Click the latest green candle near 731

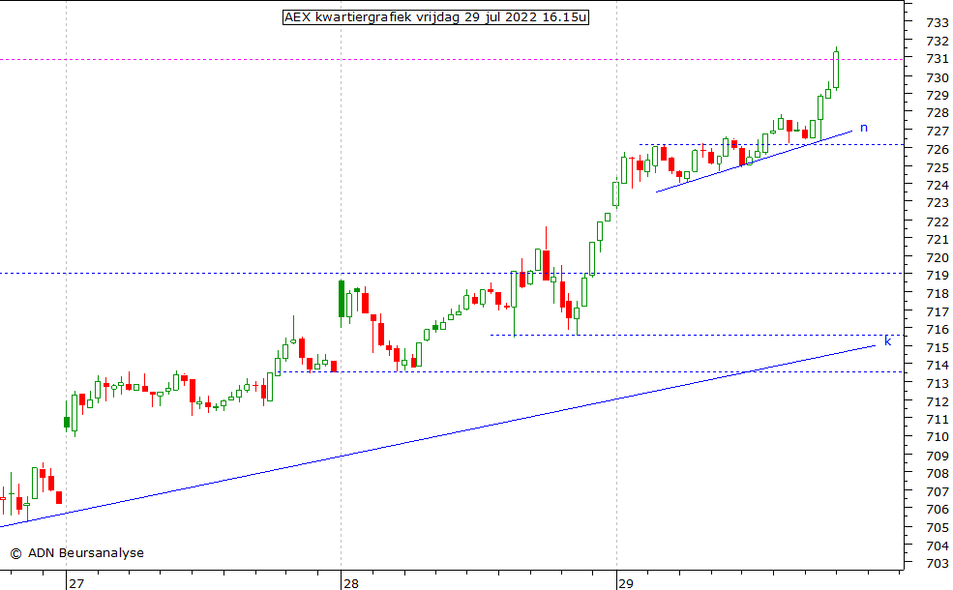click(x=836, y=70)
